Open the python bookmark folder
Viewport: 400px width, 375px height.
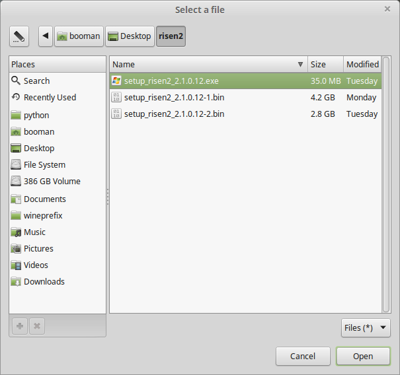click(58, 115)
